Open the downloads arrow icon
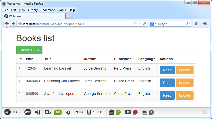212x119 pixels. click(196, 24)
